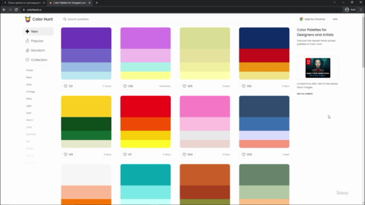Screen dimensions: 365x205
Task: Pick the crimson red stripe in navy palette
Action: [x=264, y=56]
